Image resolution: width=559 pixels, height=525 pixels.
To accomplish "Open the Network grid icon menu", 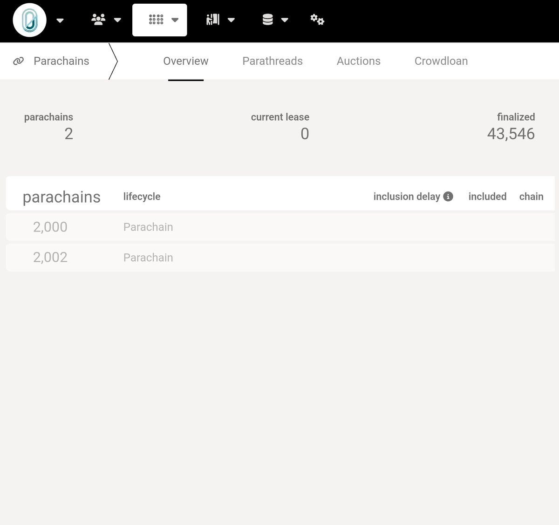I will pyautogui.click(x=156, y=20).
